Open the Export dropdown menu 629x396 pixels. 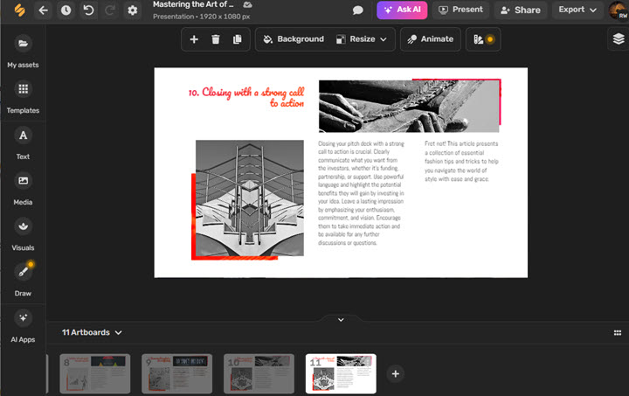(x=578, y=10)
